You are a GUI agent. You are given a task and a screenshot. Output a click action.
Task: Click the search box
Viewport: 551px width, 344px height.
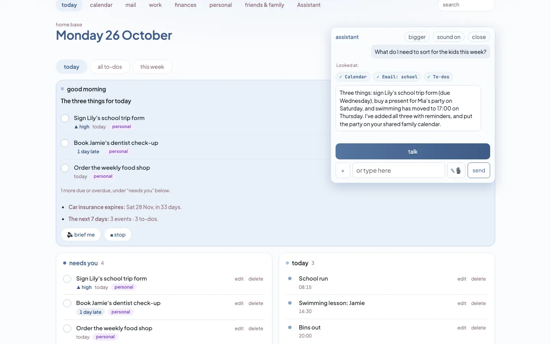pyautogui.click(x=466, y=5)
